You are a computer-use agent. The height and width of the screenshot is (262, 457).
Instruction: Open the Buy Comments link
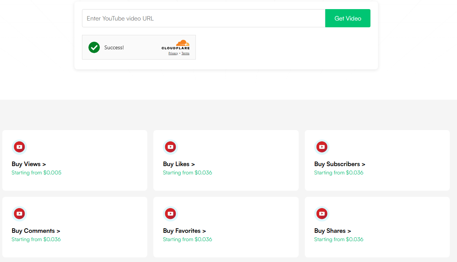(36, 231)
